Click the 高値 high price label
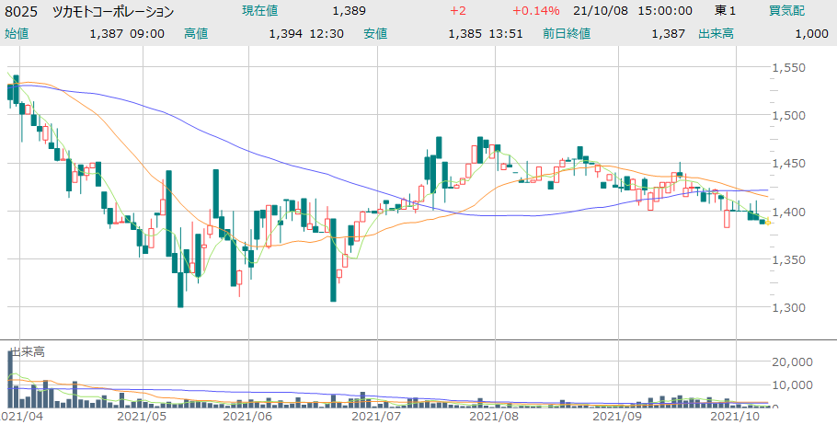This screenshot has height=436, width=837. coord(196,33)
